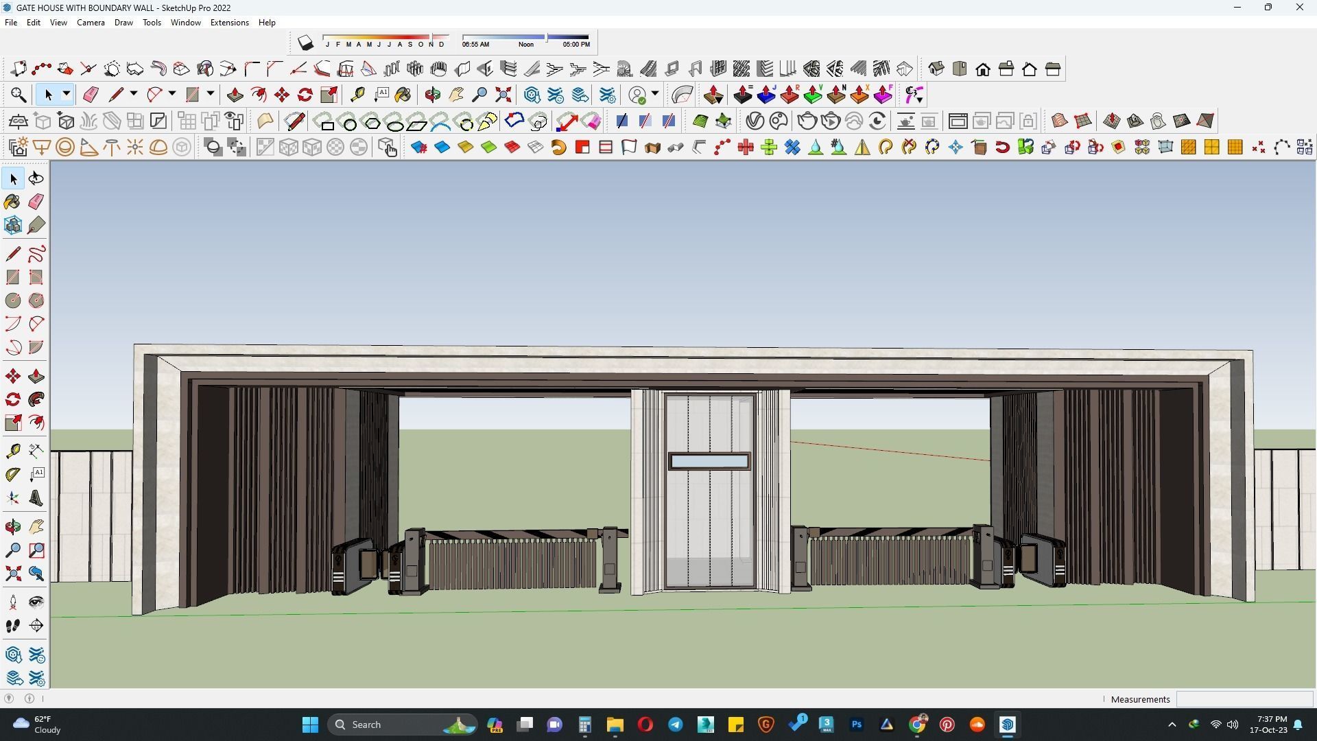This screenshot has height=741, width=1317.
Task: Expand the Select tool dropdown arrow
Action: [x=67, y=95]
